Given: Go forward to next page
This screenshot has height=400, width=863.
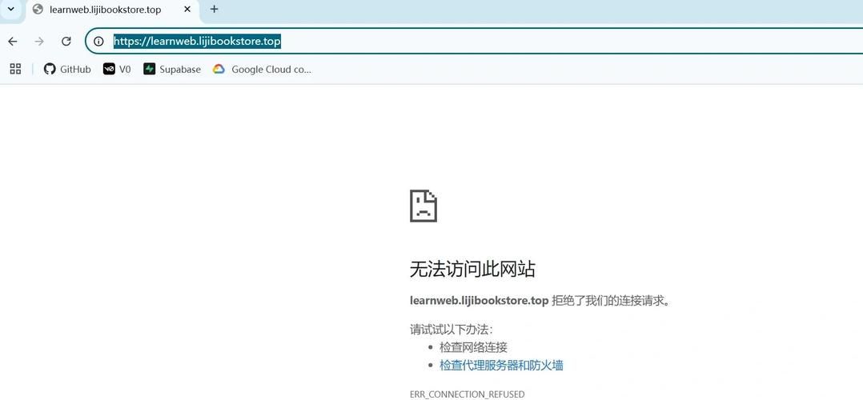Looking at the screenshot, I should pyautogui.click(x=39, y=42).
